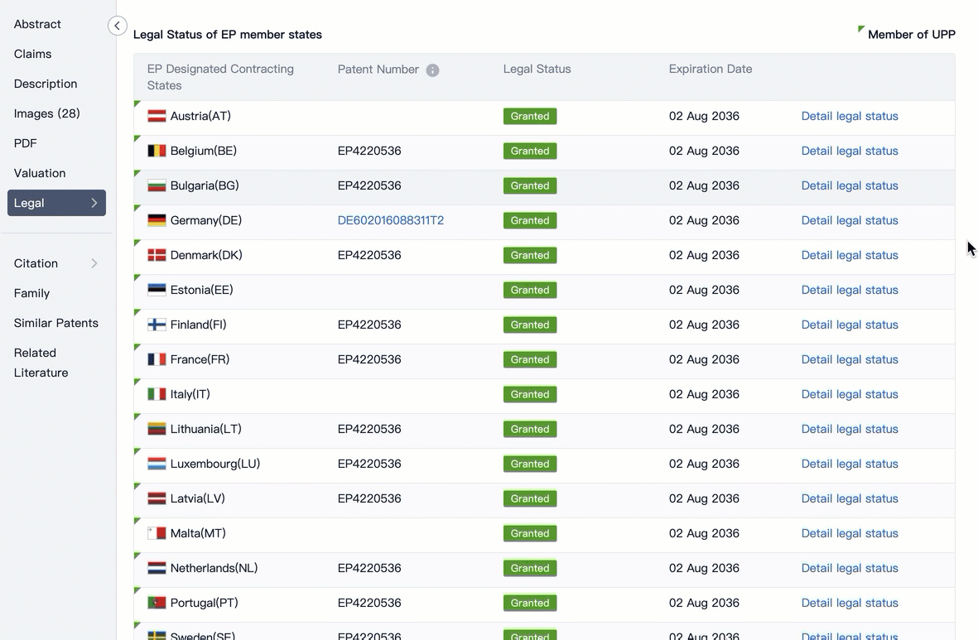
Task: Go to the Claims section
Action: (32, 54)
